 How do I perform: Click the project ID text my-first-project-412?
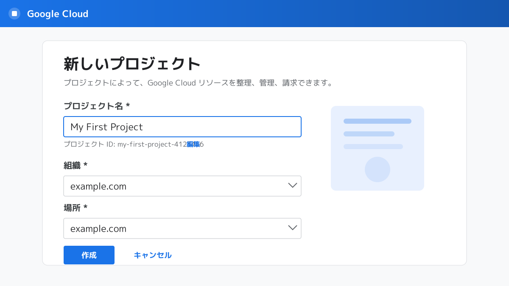point(152,144)
